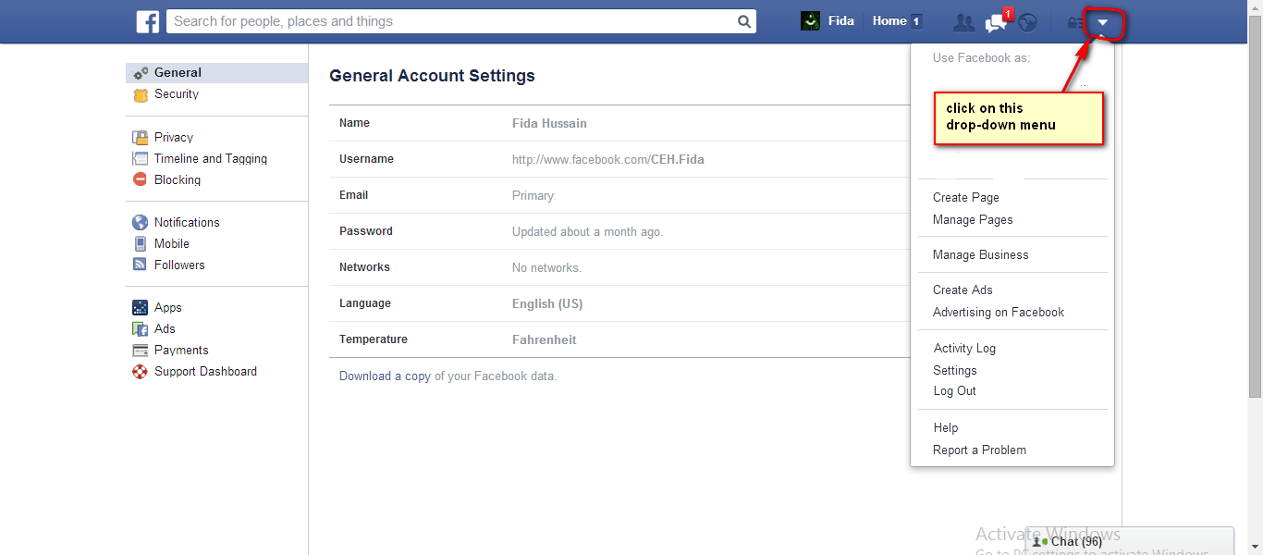Open Help from account menu
The width and height of the screenshot is (1263, 555).
[946, 427]
